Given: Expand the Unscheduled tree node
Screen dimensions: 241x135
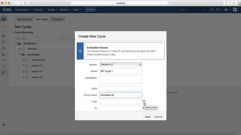Looking at the screenshot, I should (x=24, y=60).
